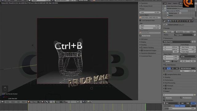
Task: Select the Render (camera) properties tab icon
Action: (x=168, y=21)
